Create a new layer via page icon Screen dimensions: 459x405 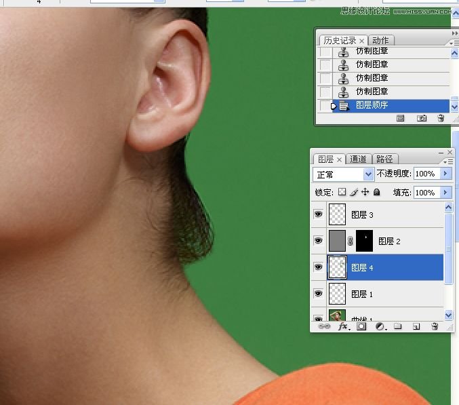[x=416, y=326]
